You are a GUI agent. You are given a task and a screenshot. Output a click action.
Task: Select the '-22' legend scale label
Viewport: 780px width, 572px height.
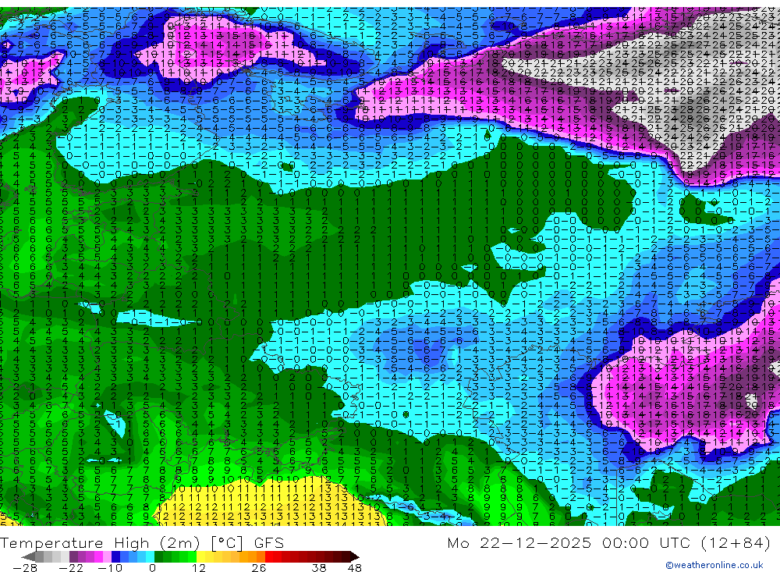point(71,568)
